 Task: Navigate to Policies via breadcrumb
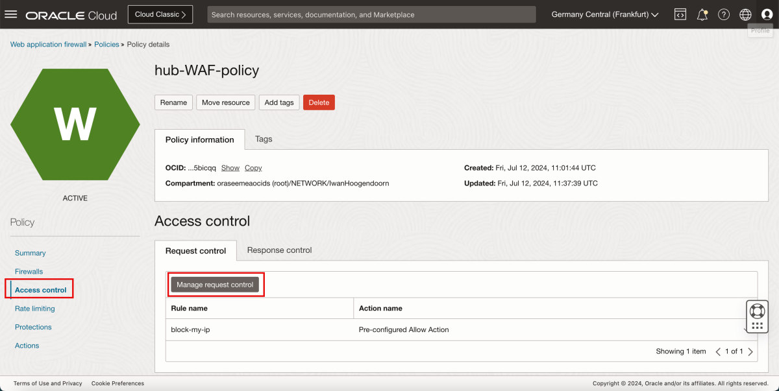click(106, 44)
